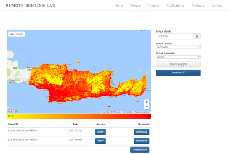Image resolution: width=230 pixels, height=154 pixels.
Task: Click the Calculate LST button
Action: pyautogui.click(x=178, y=73)
